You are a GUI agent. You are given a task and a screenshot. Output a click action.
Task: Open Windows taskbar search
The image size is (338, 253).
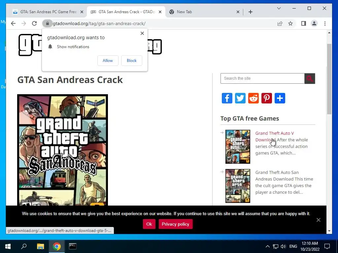point(24,246)
